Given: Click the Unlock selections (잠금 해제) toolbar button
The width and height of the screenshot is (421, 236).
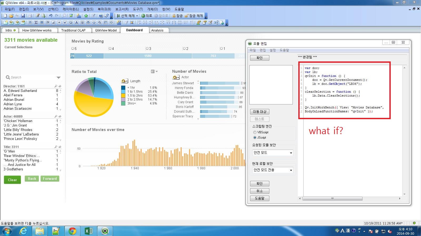Looking at the screenshot, I should [x=194, y=16].
